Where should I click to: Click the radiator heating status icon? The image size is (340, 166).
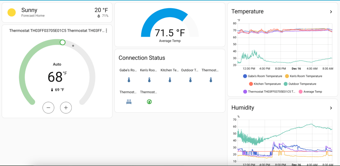pos(129,102)
